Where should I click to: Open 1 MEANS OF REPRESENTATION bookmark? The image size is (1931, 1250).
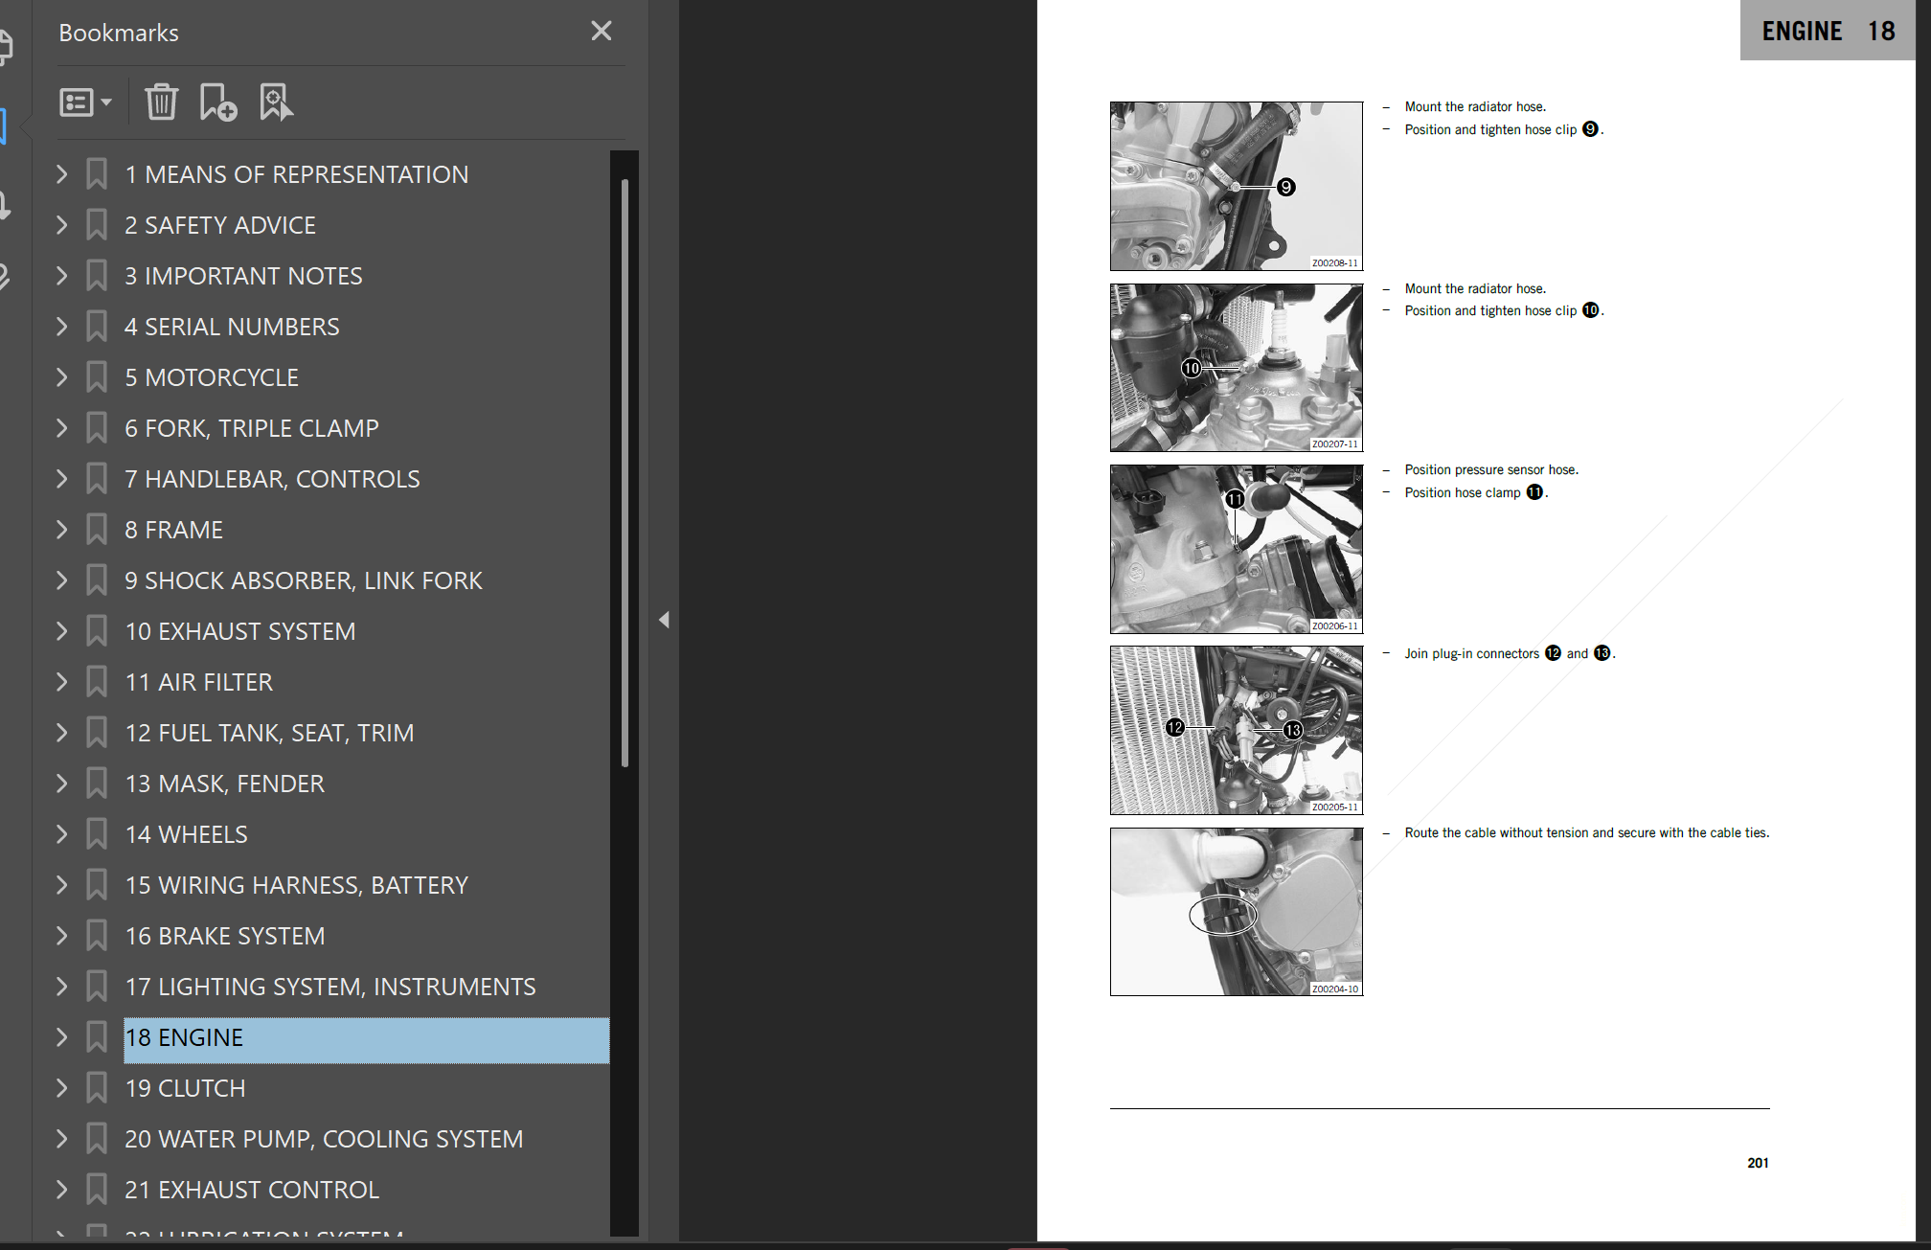(297, 174)
